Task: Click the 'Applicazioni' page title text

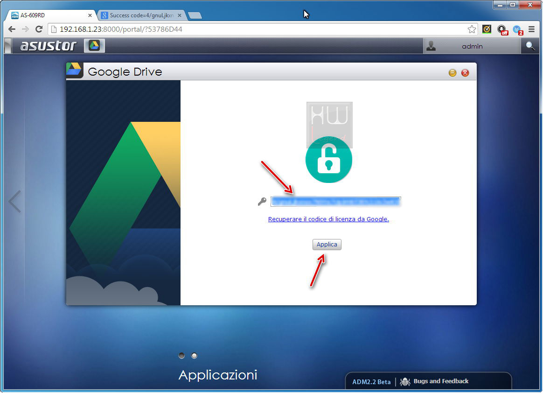Action: 218,375
